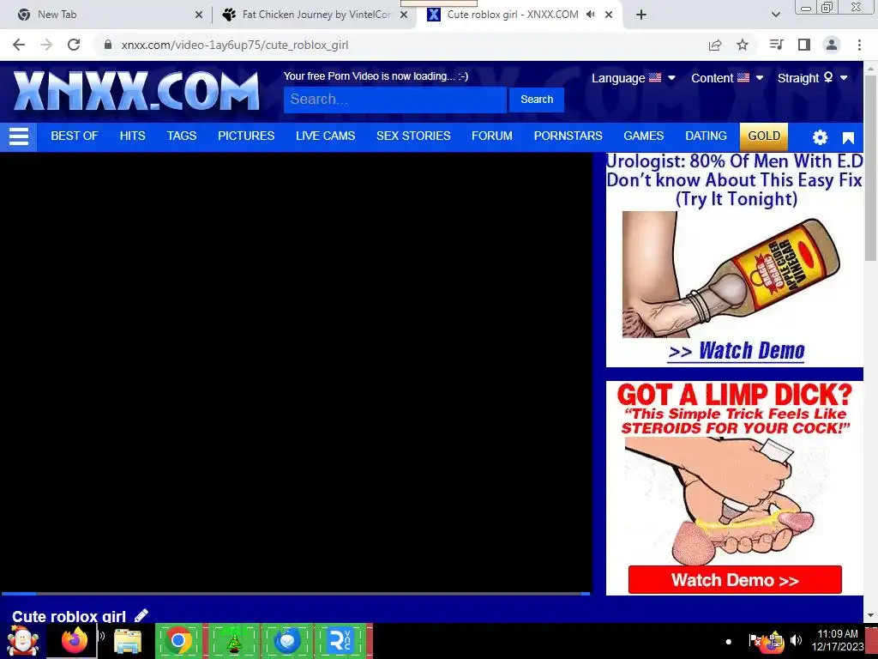The width and height of the screenshot is (878, 659).
Task: Expand the Content country dropdown
Action: point(727,78)
